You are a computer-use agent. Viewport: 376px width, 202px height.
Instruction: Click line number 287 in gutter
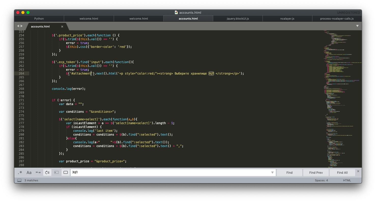[21, 161]
